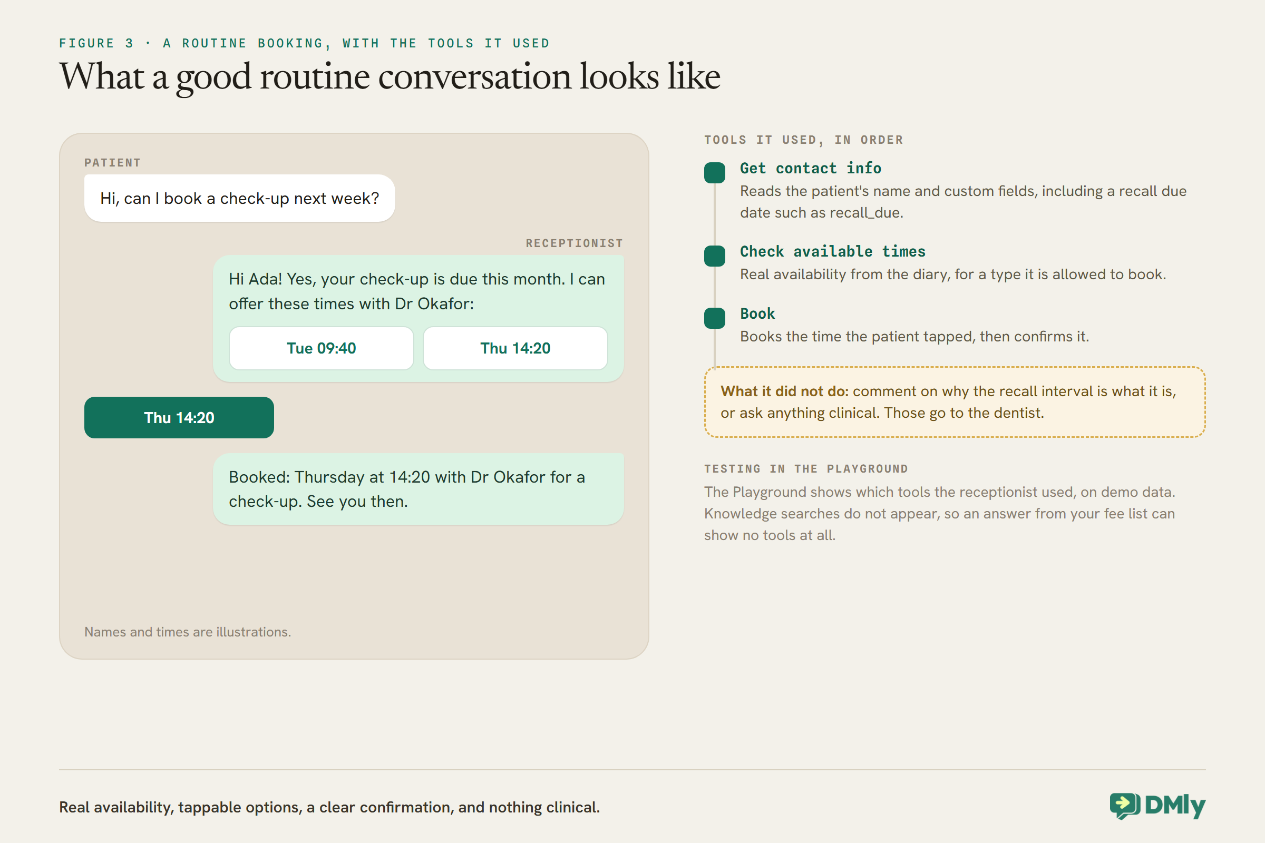
Task: Click the green marker beside Book
Action: [x=714, y=318]
